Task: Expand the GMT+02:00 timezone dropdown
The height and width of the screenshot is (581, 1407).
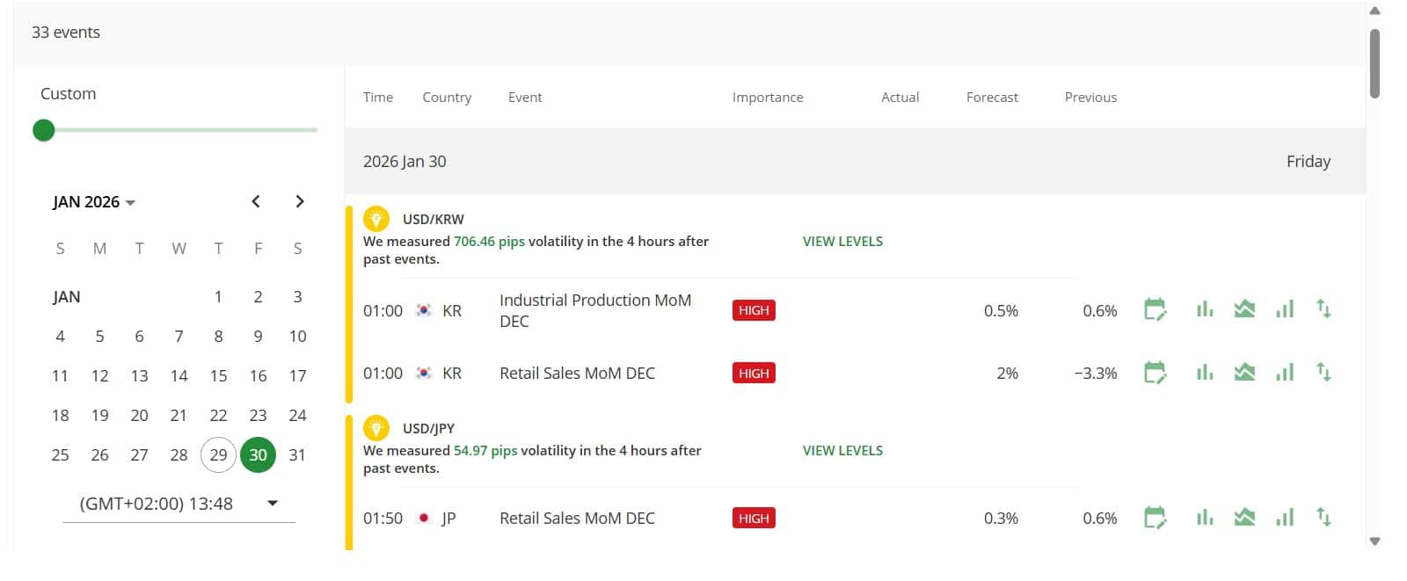Action: (x=272, y=504)
